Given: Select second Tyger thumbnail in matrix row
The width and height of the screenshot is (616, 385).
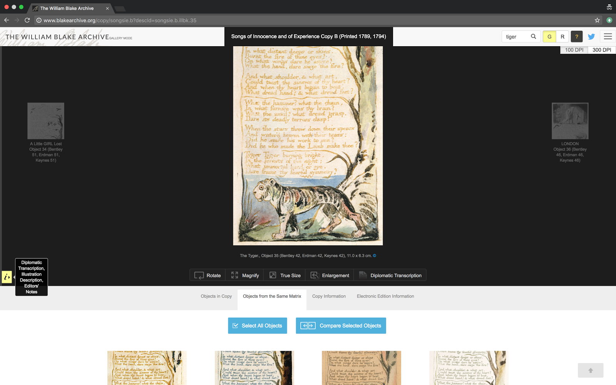Looking at the screenshot, I should [254, 368].
